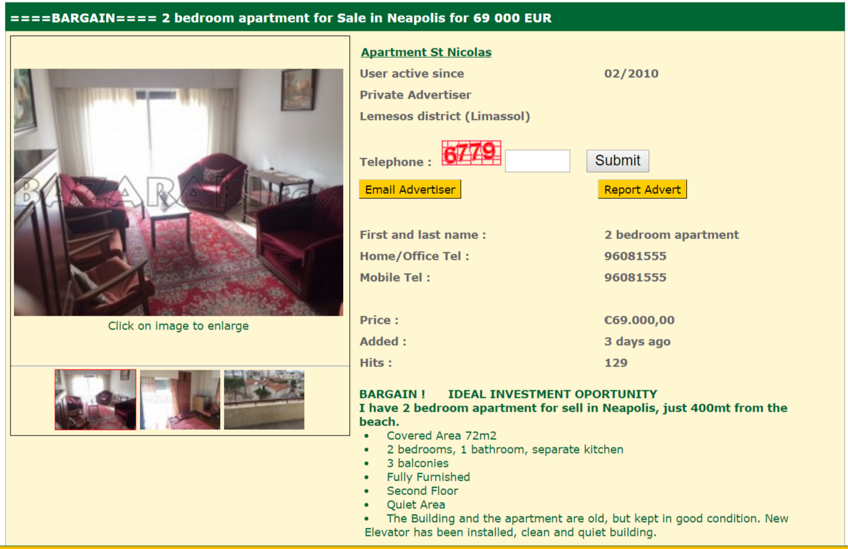The width and height of the screenshot is (848, 549).
Task: Select the first living room thumbnail
Action: [95, 400]
